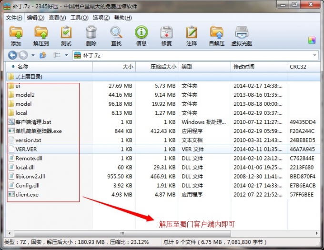Open the colorful skin icon at toolbar right
This screenshot has height=250, width=324.
(312, 40)
